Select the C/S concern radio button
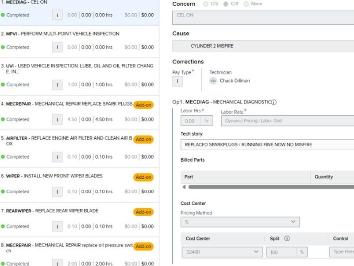The width and height of the screenshot is (354, 266). point(205,4)
